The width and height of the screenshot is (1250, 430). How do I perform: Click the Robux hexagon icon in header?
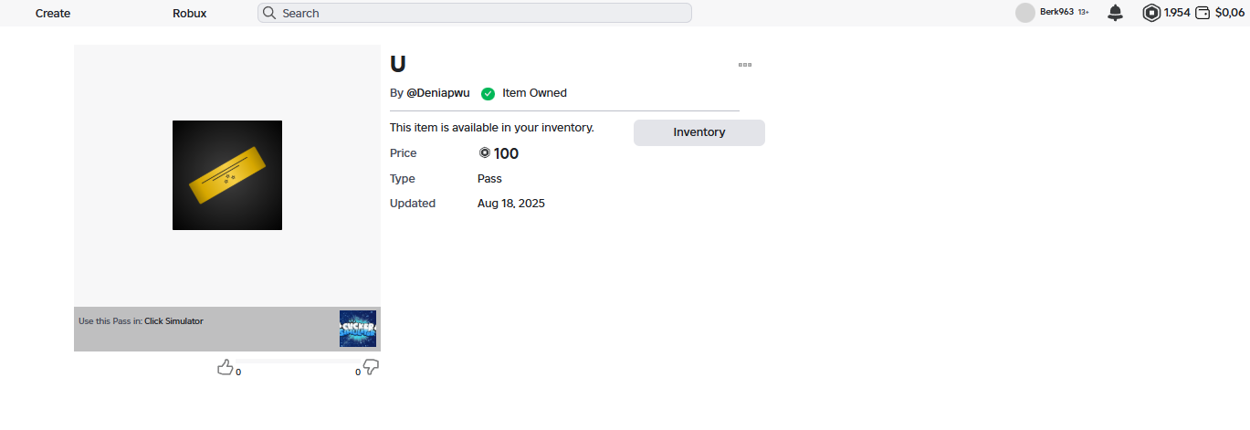(x=1151, y=13)
